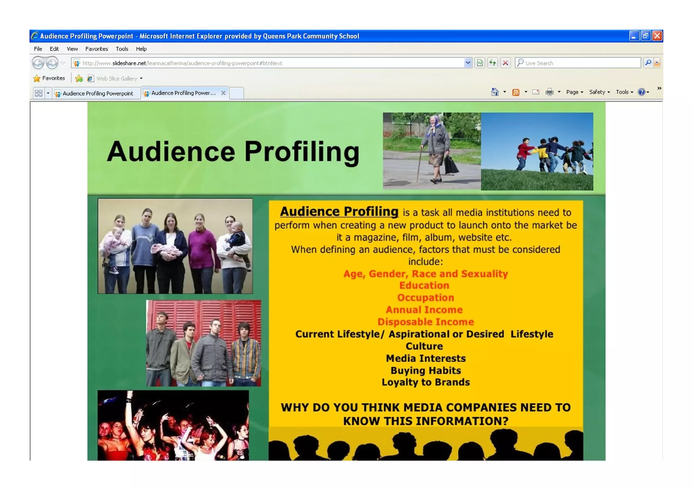Click the Read Mail envelope icon
The height and width of the screenshot is (490, 693).
[536, 92]
